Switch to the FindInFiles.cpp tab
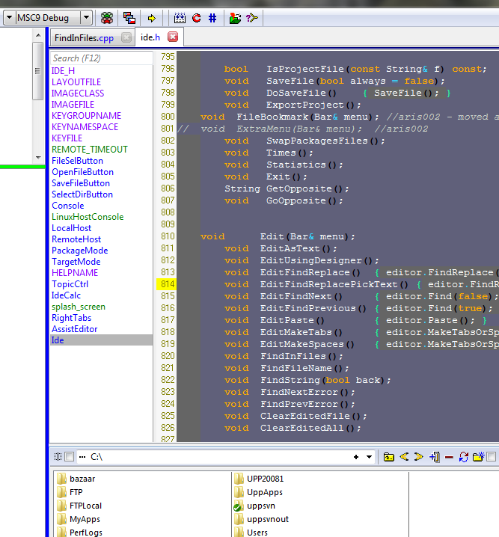This screenshot has height=537, width=499. tap(84, 37)
